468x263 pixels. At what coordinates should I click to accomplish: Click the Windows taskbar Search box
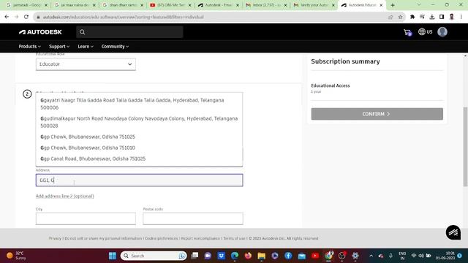(x=154, y=256)
